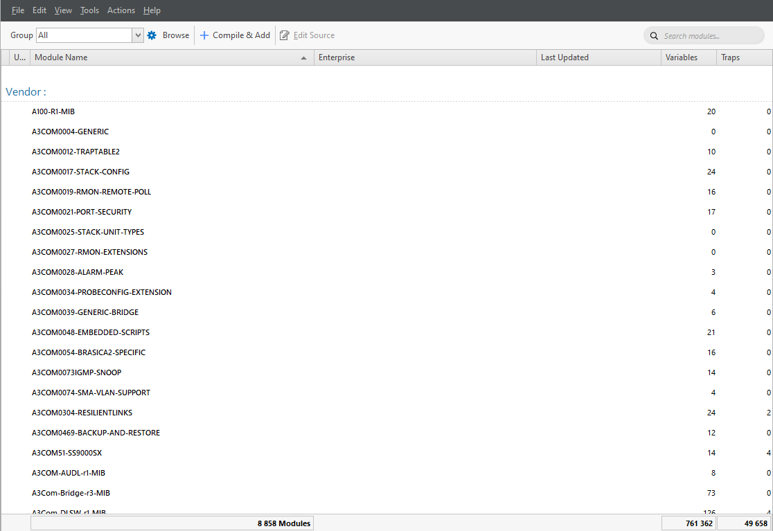Click the plus icon for Compile & Add
This screenshot has height=531, width=773.
[x=204, y=35]
